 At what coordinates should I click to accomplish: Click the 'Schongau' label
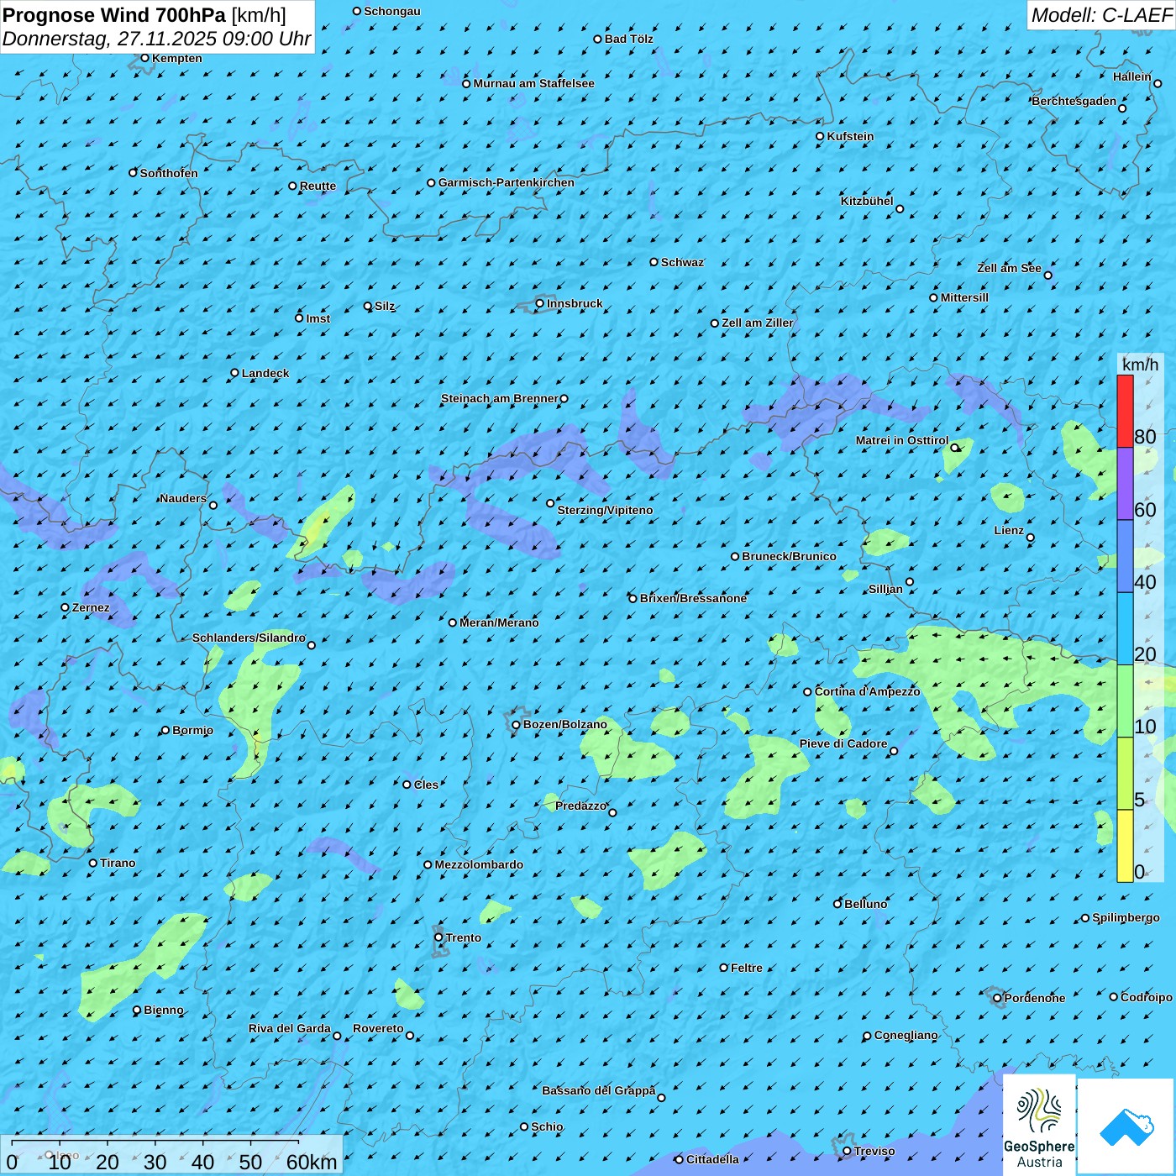click(x=391, y=12)
